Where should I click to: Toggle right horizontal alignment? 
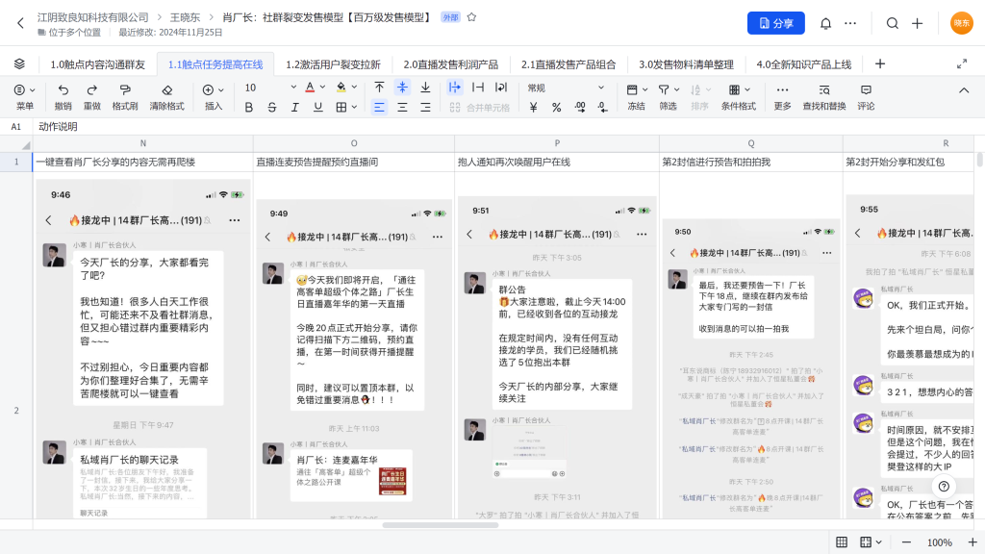(425, 108)
